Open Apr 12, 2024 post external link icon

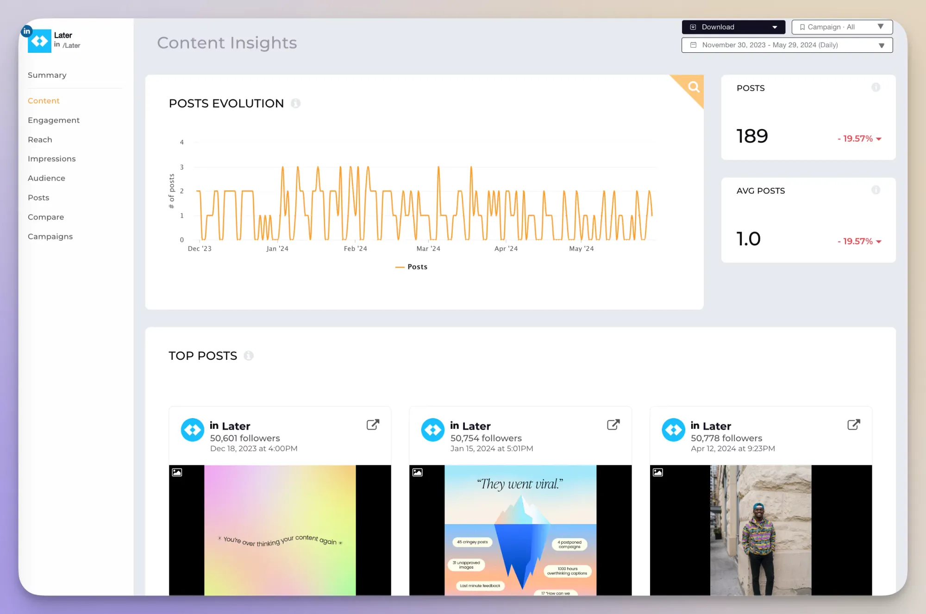tap(854, 425)
